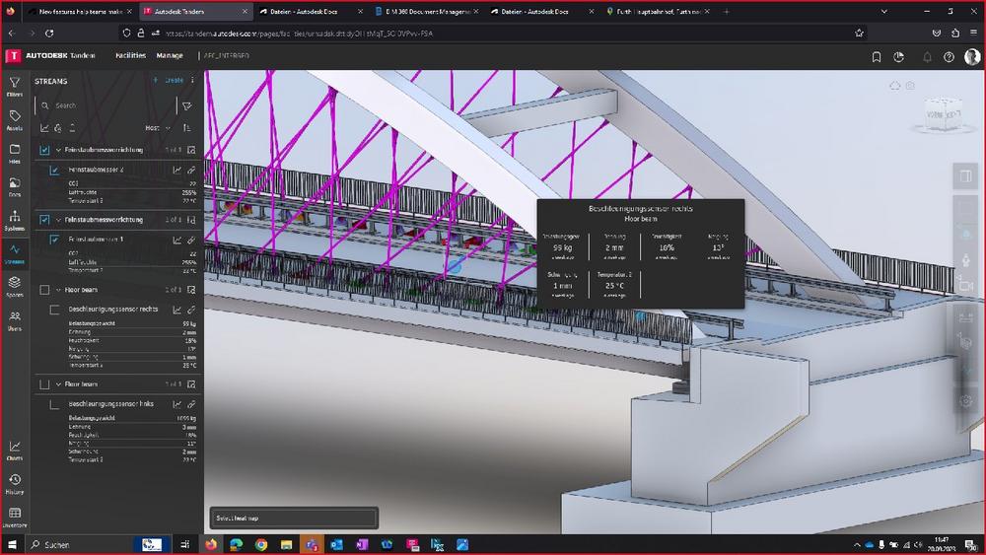Open the History sidebar panel
986x555 pixels.
click(x=15, y=483)
